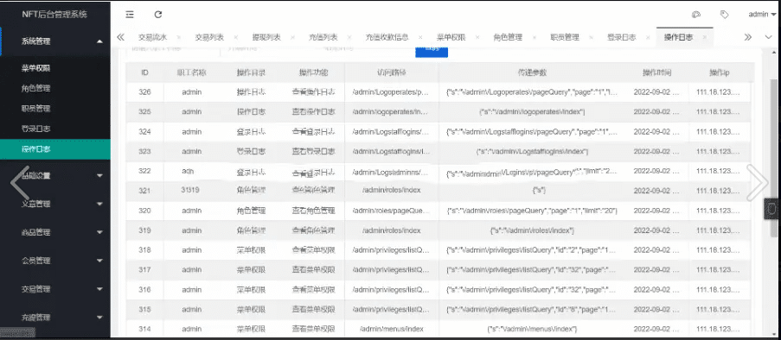Open the tab options chevron dropdown
Image resolution: width=781 pixels, height=340 pixels.
[x=768, y=37]
